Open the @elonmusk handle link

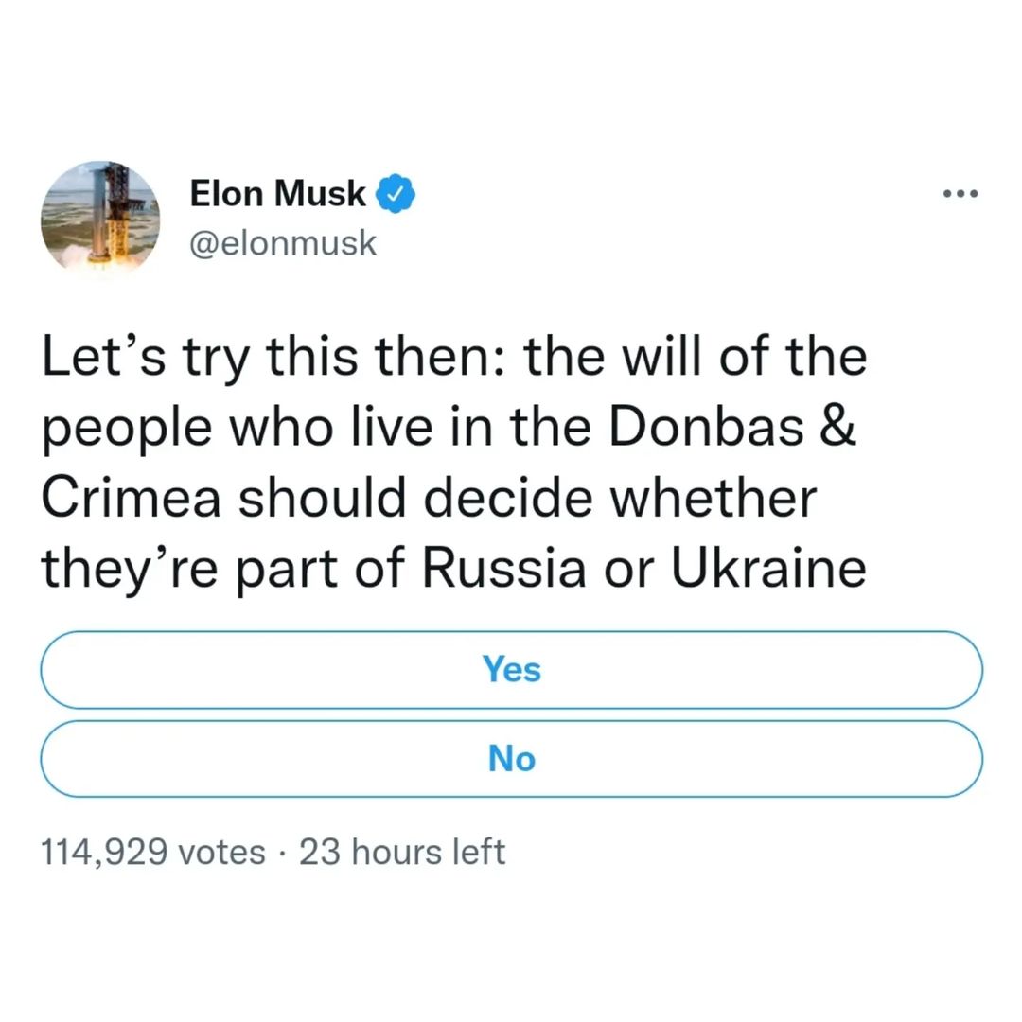tap(283, 243)
